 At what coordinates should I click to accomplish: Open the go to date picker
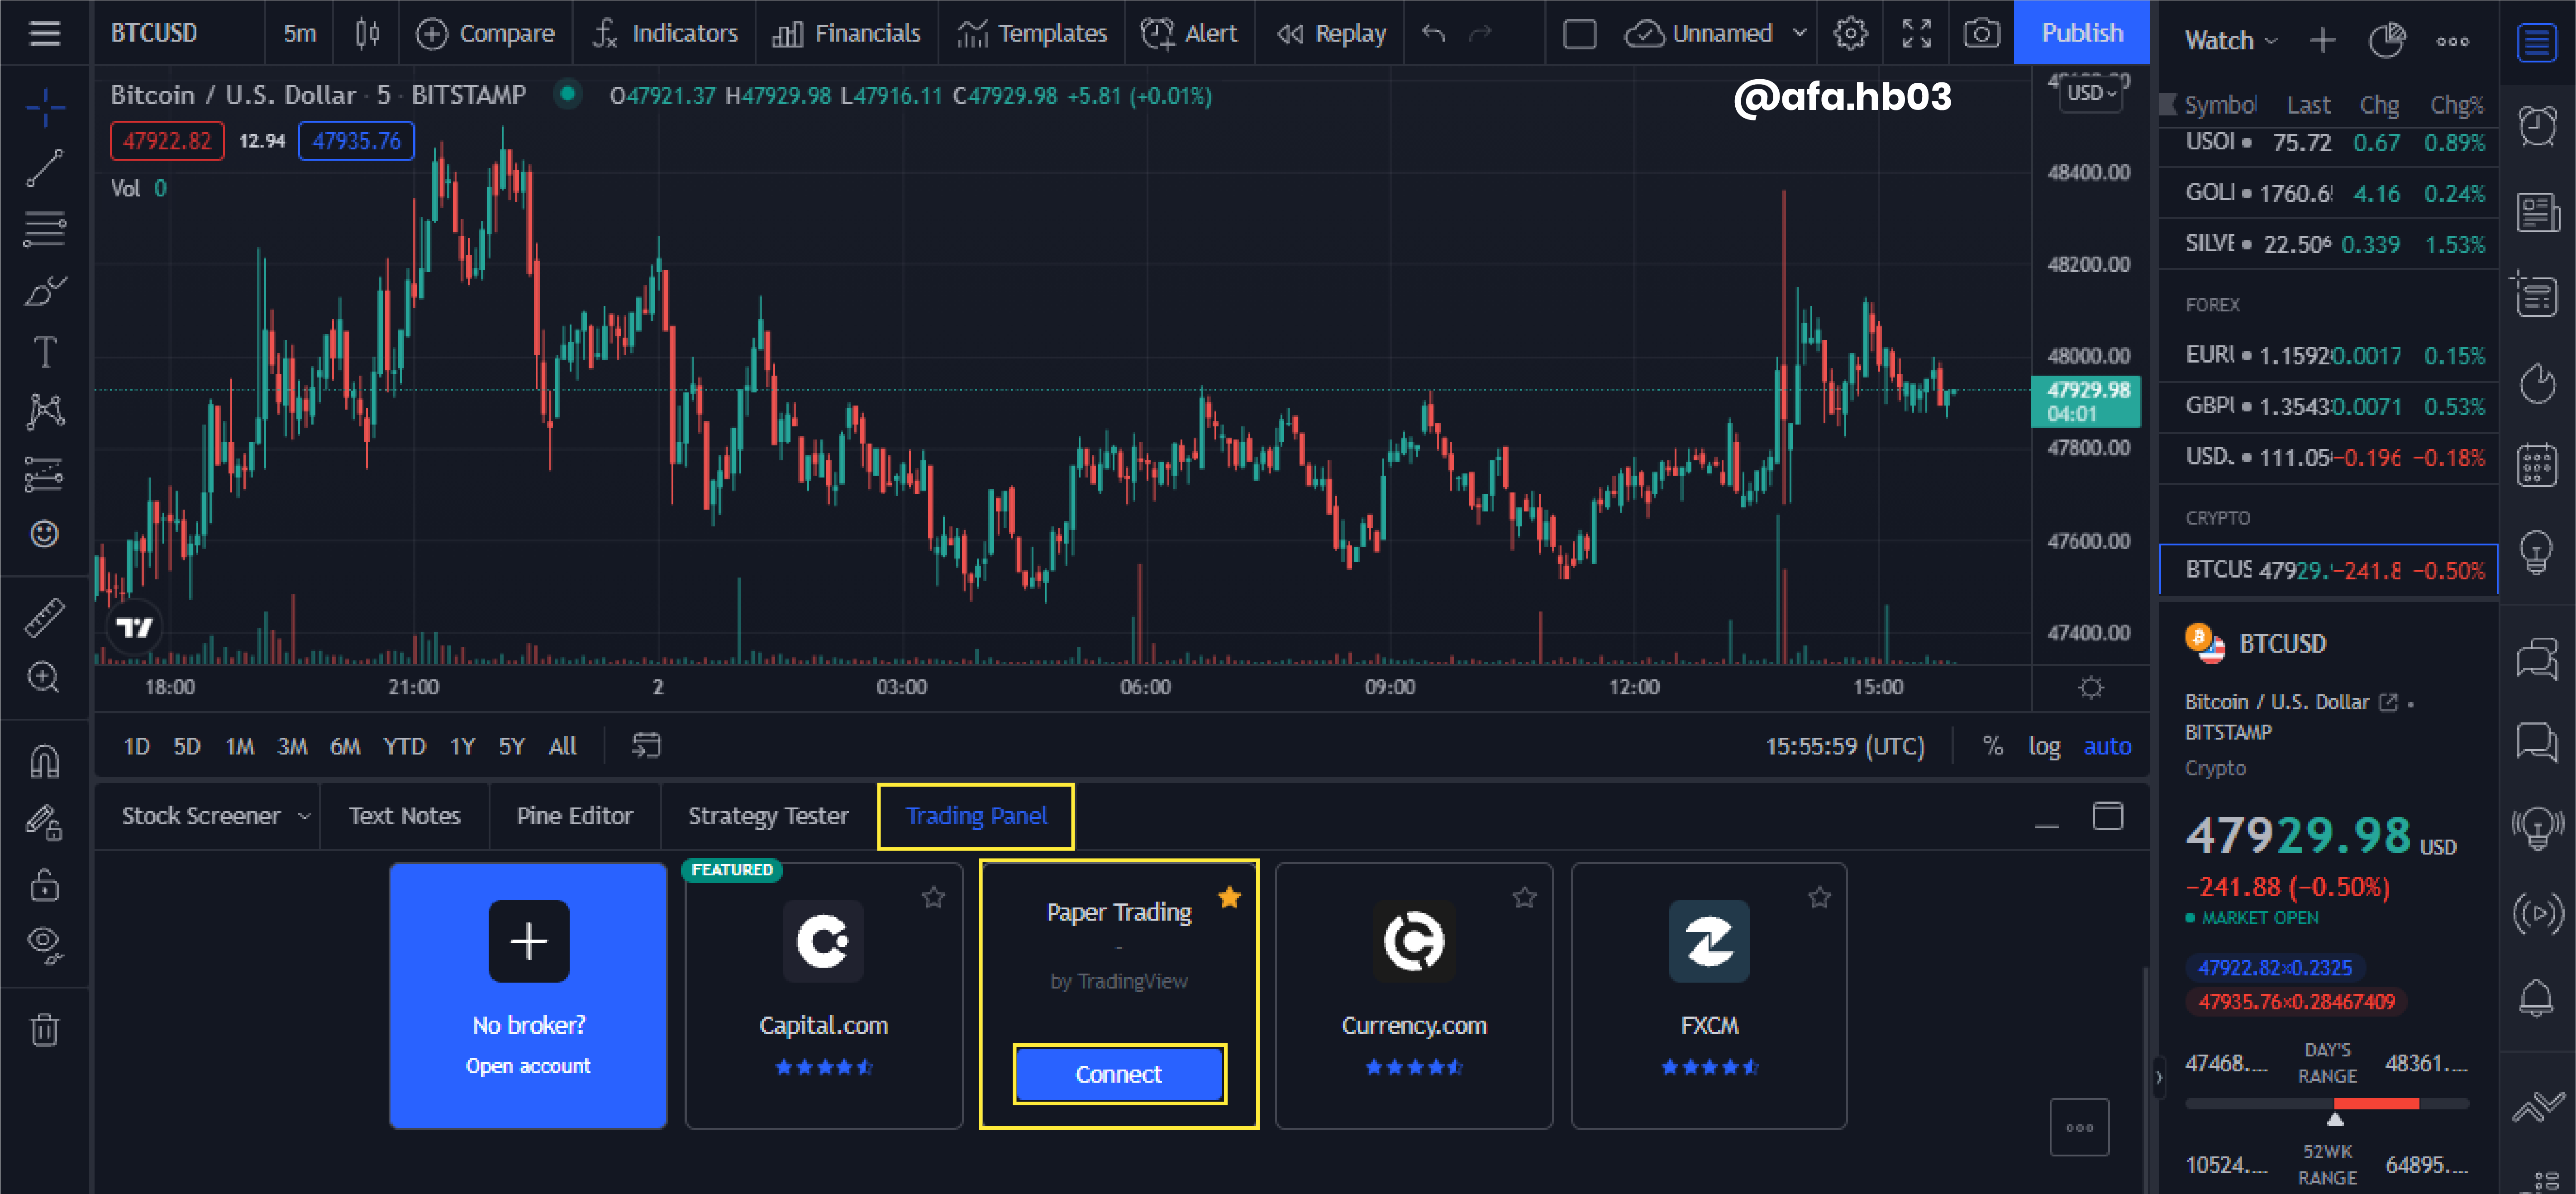pos(646,745)
